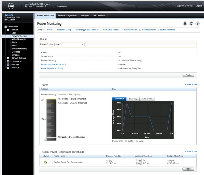Open Virtual Console in the sidebar
The image size is (204, 175).
[x=19, y=39]
